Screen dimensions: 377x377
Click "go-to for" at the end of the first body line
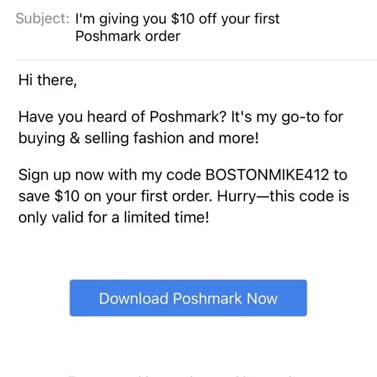312,118
